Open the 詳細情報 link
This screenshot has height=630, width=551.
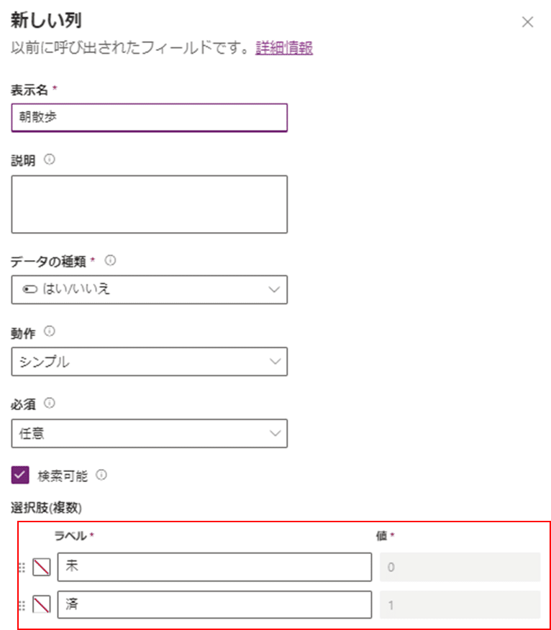[x=284, y=48]
